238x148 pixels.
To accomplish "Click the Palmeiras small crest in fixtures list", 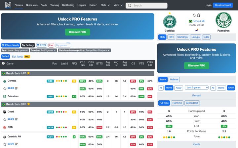I will tap(5, 96).
